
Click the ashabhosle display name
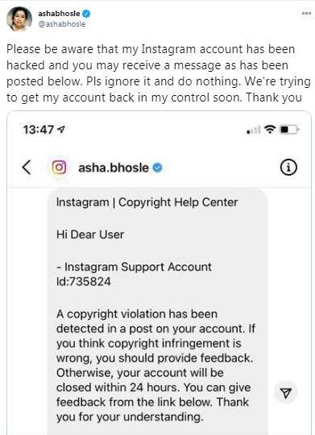tap(59, 14)
